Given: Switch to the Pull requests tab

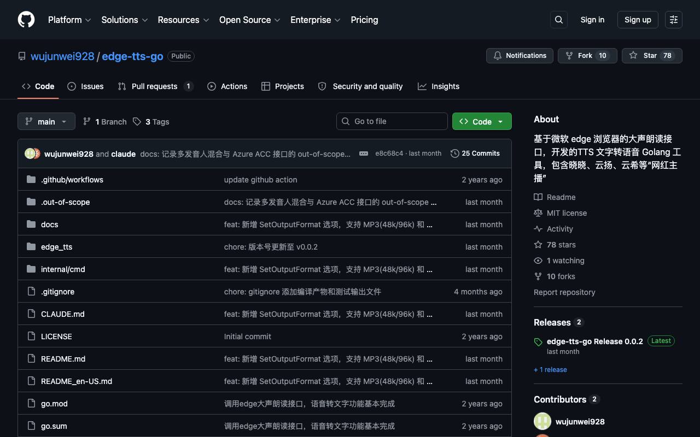Looking at the screenshot, I should 156,86.
